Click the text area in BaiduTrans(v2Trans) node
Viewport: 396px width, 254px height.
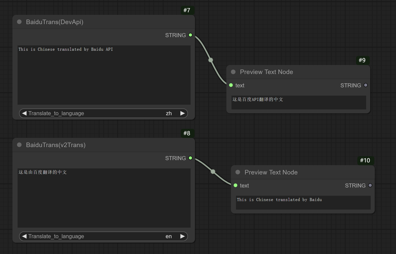pyautogui.click(x=104, y=198)
